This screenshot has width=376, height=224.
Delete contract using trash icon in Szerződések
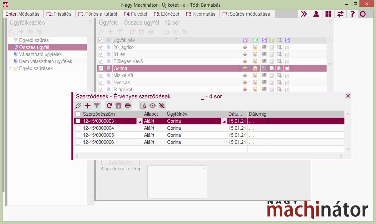tap(118, 105)
